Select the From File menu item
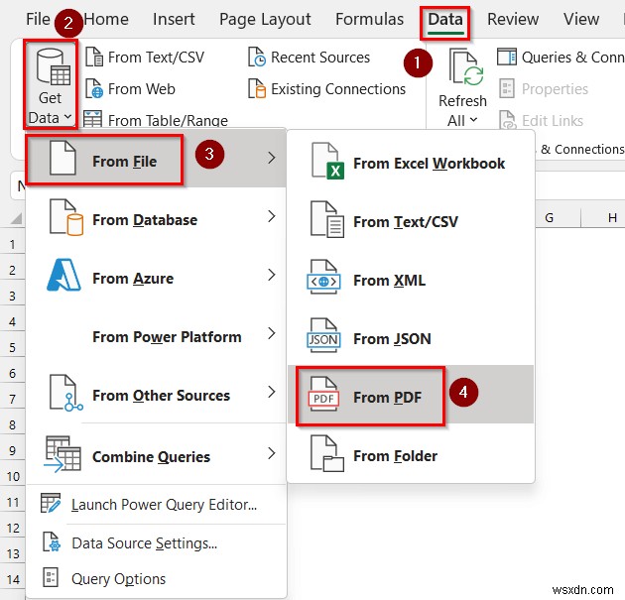 [156, 158]
